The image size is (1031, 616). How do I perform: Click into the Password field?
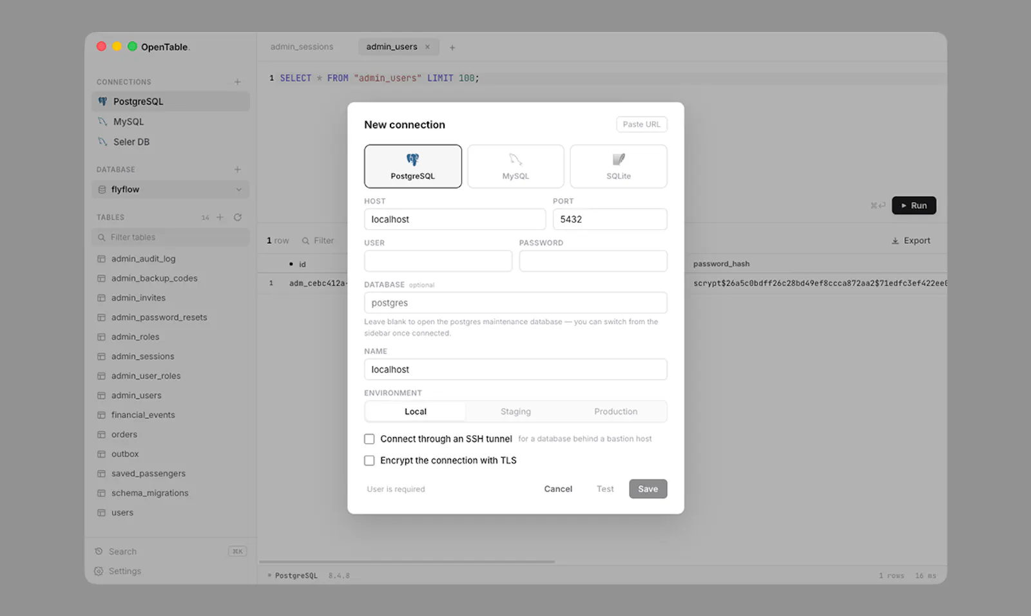[x=593, y=261]
